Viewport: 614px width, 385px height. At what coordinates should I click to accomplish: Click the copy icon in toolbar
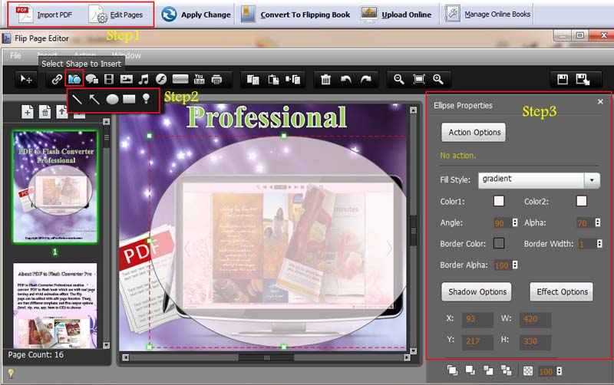pyautogui.click(x=253, y=80)
